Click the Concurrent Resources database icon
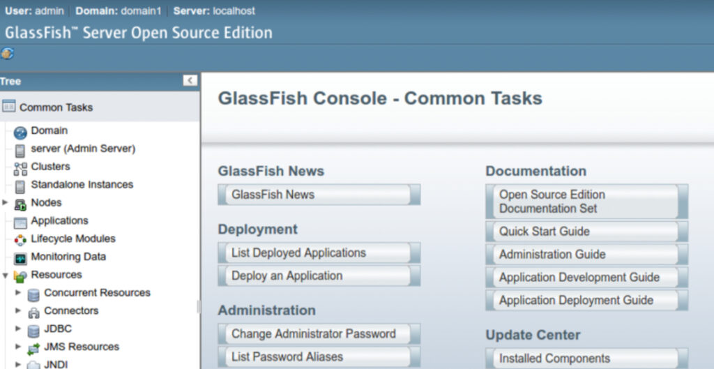The height and width of the screenshot is (369, 714). point(33,295)
